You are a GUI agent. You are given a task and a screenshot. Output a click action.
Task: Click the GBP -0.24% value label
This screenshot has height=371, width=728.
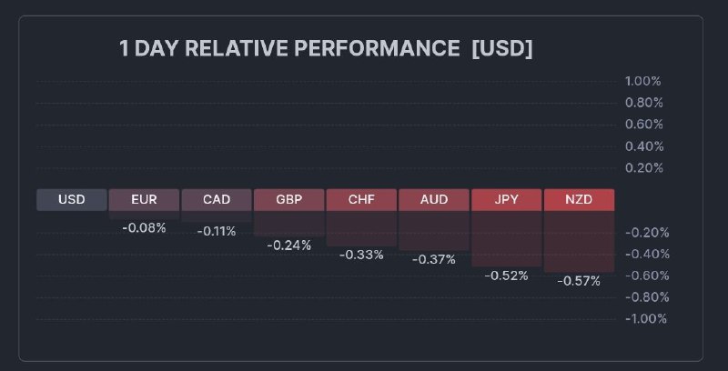[288, 245]
